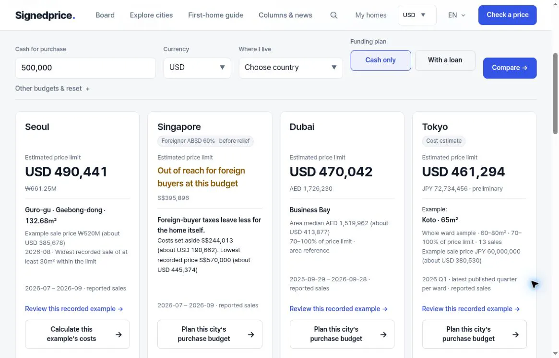The width and height of the screenshot is (559, 358).
Task: Open the Currency USD dropdown in form
Action: click(197, 68)
